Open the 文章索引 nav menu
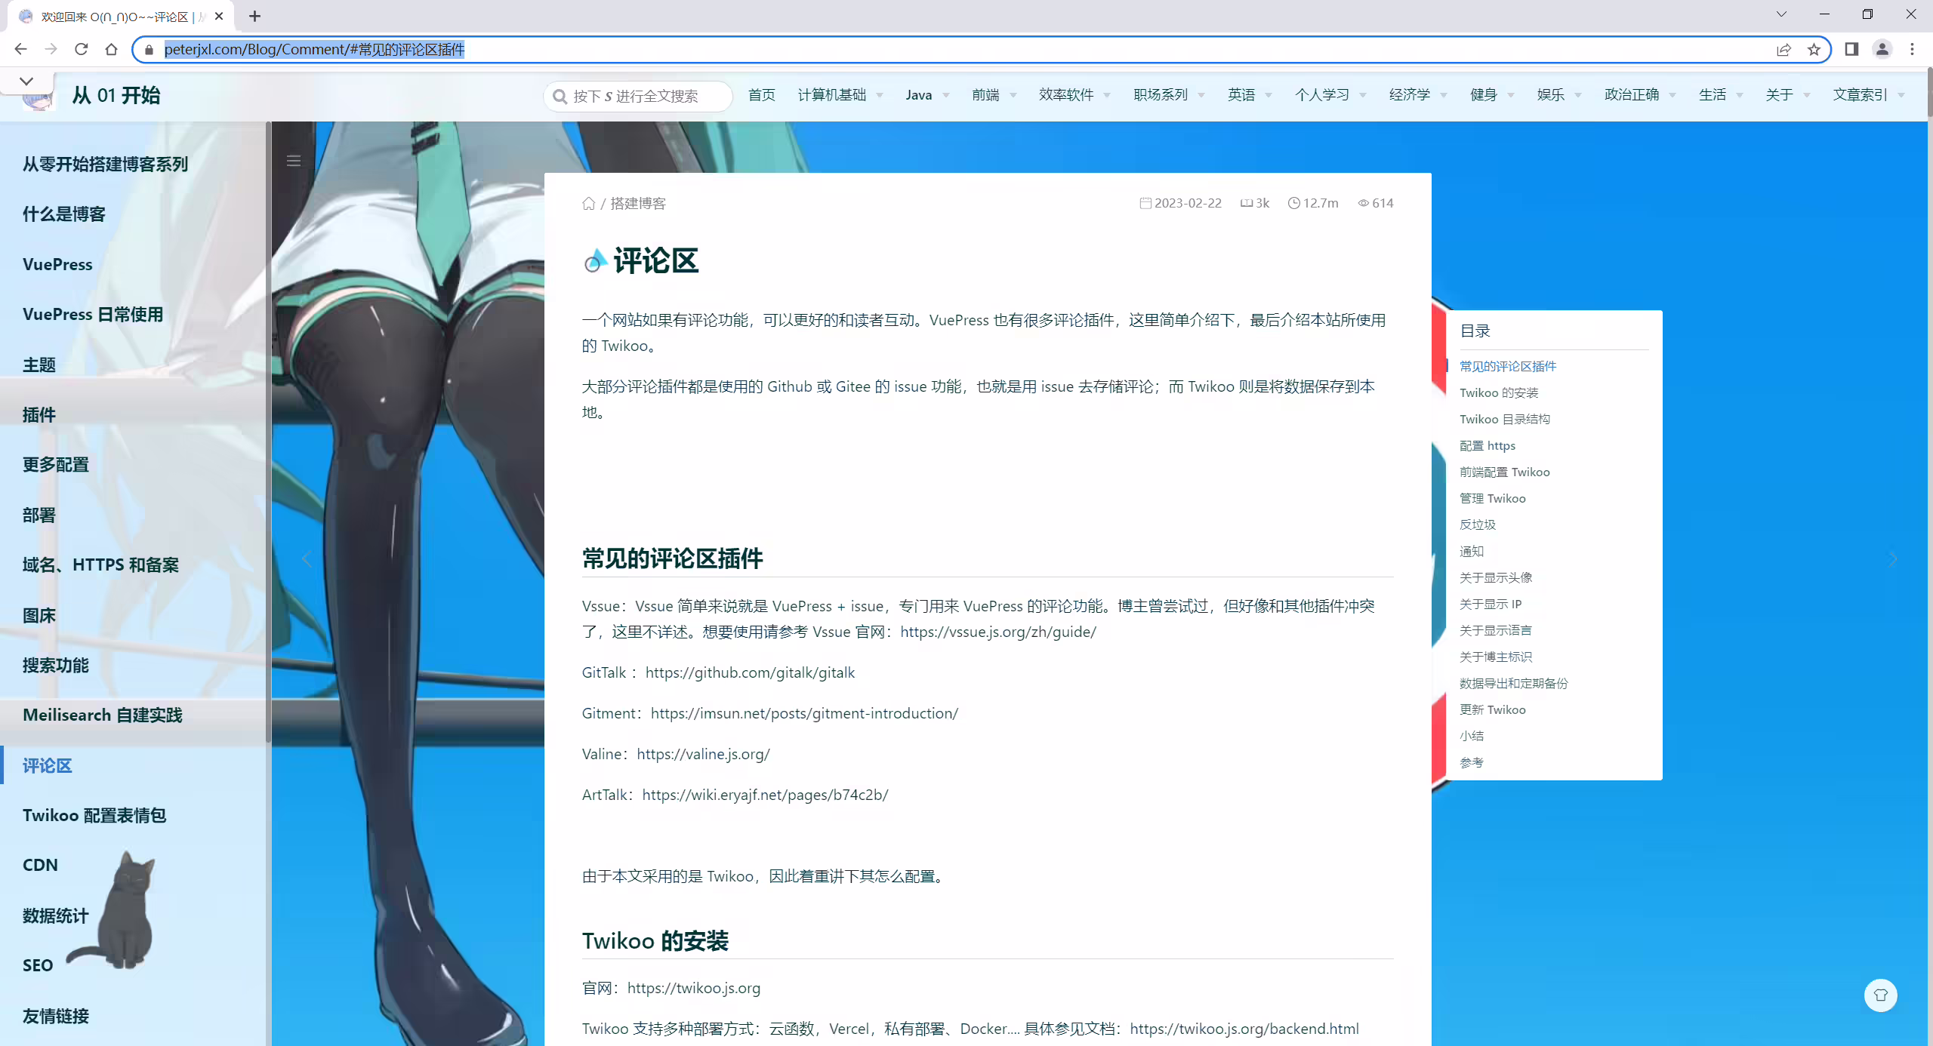Viewport: 1933px width, 1046px height. click(1868, 95)
